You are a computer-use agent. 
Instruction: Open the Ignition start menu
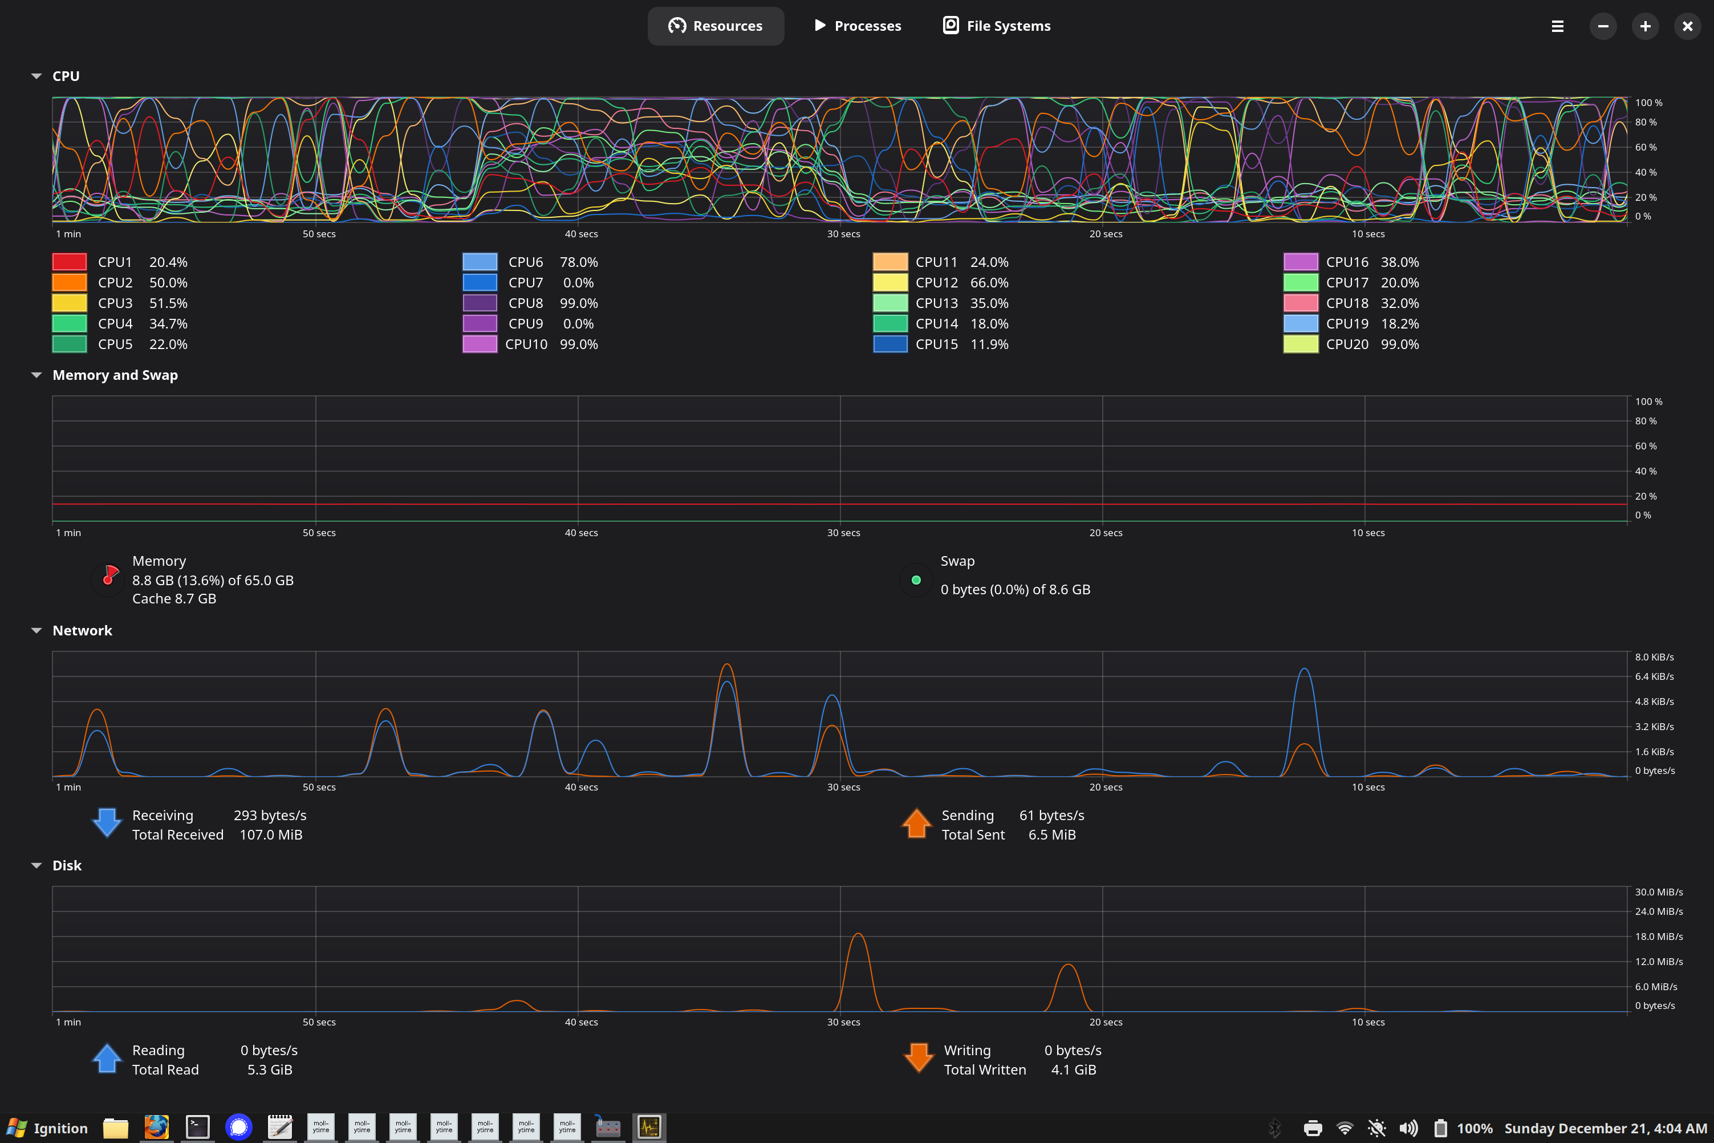(47, 1128)
